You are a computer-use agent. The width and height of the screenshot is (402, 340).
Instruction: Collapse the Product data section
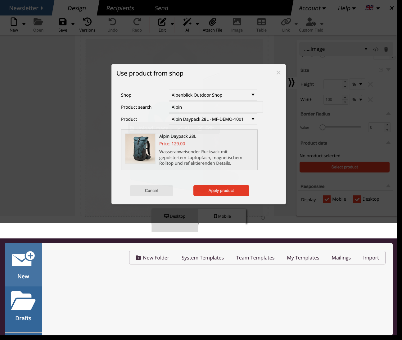pos(388,143)
